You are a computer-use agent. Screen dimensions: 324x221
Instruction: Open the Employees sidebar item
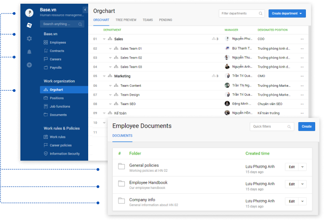[x=58, y=42]
